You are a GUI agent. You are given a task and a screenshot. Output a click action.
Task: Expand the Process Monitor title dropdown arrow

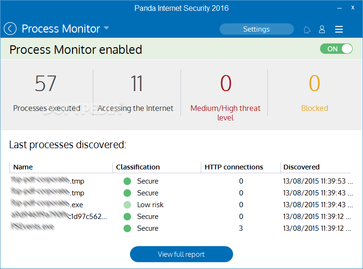click(x=106, y=28)
